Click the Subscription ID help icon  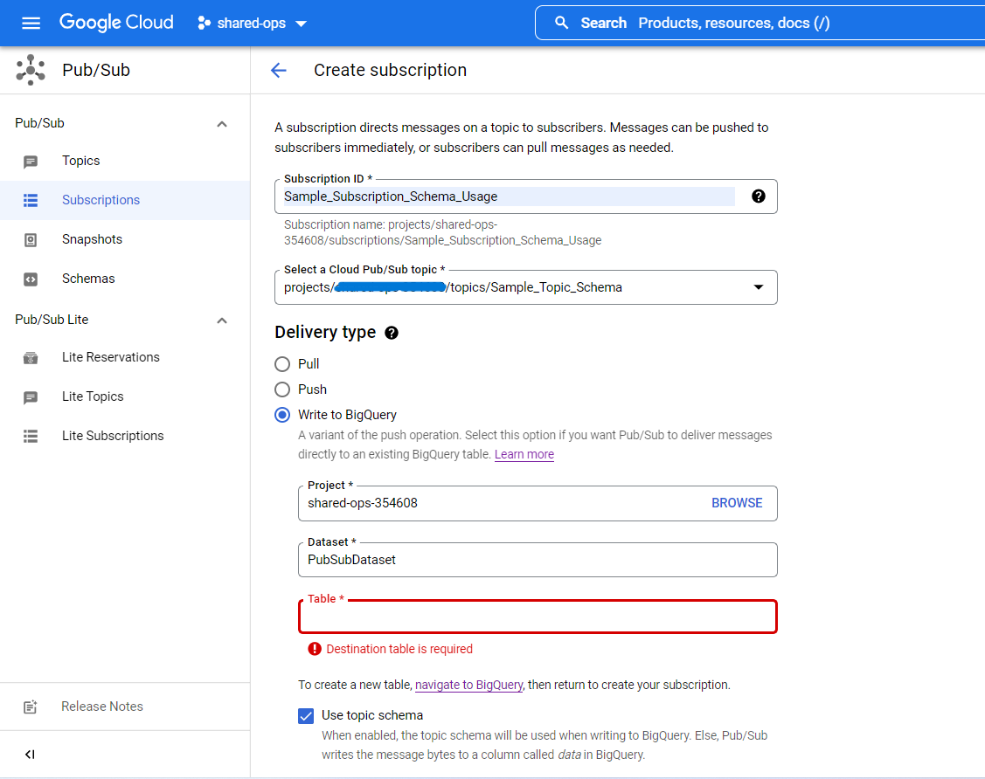click(758, 196)
